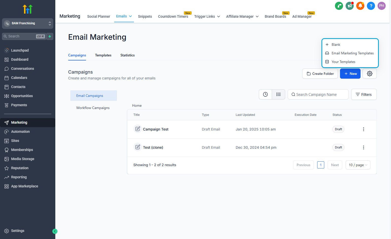391x239 pixels.
Task: Open the campaign settings gear icon
Action: 370,74
